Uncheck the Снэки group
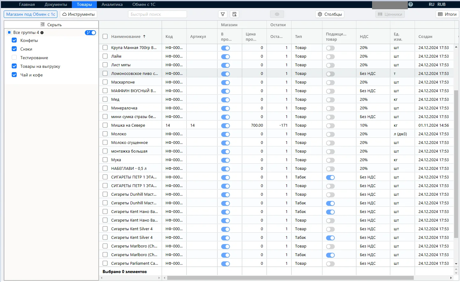 point(14,49)
